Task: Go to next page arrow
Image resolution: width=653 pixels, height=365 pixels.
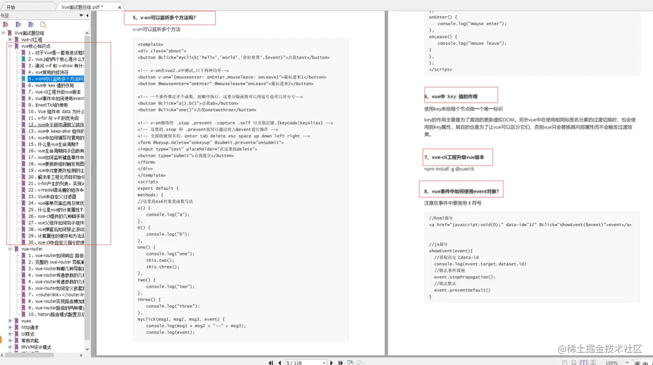Action: (331, 362)
